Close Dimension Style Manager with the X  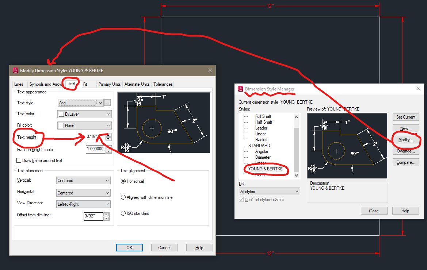click(419, 89)
